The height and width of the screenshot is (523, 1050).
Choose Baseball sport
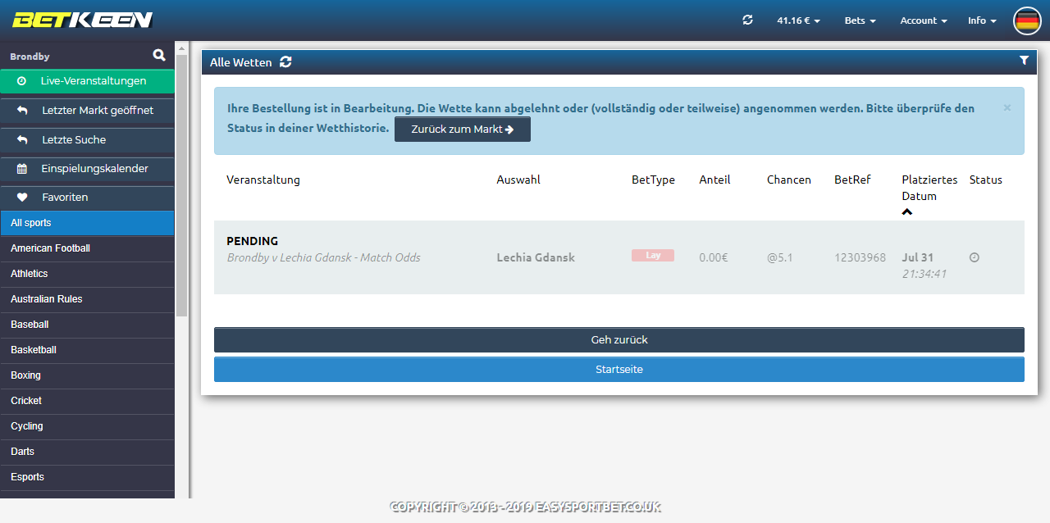click(x=87, y=325)
